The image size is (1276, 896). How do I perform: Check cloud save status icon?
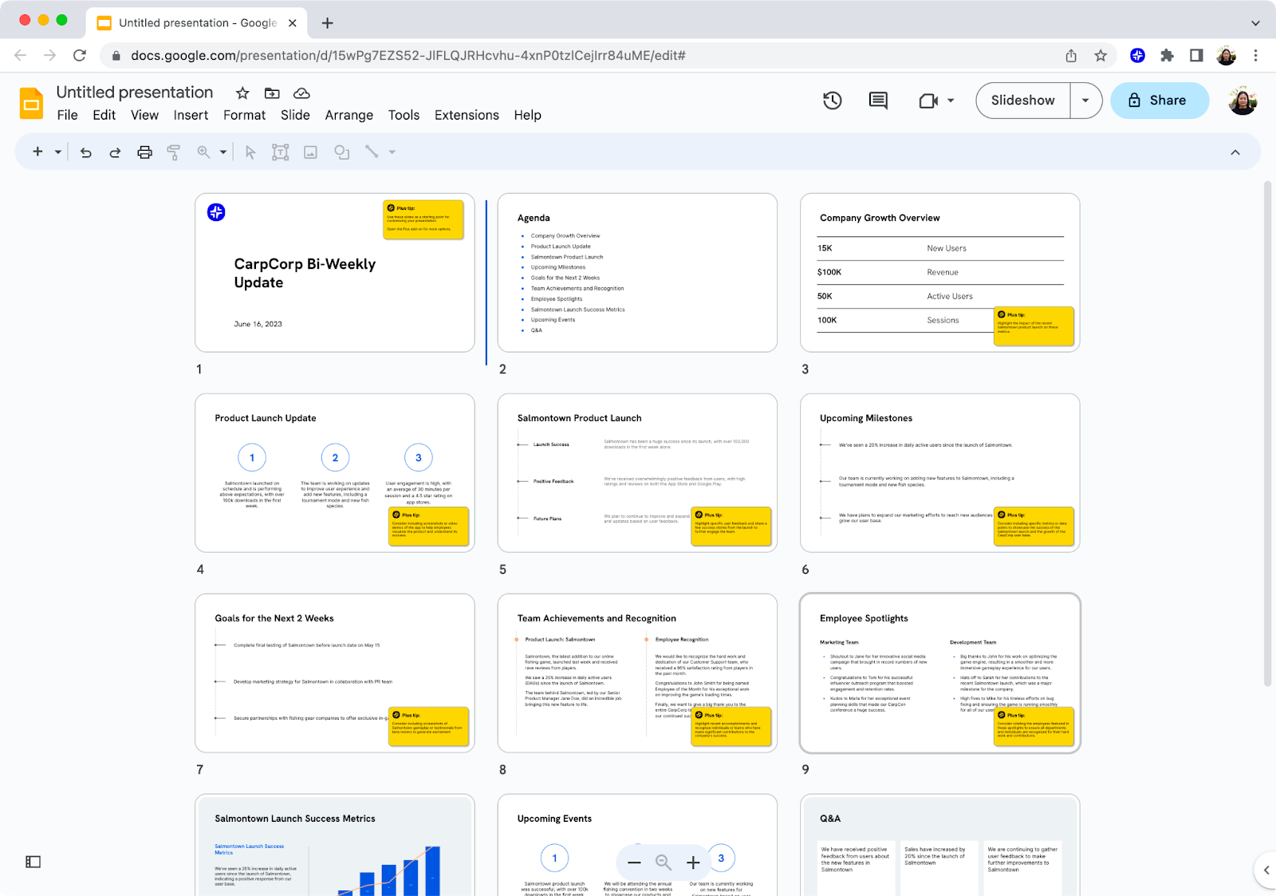(x=301, y=93)
